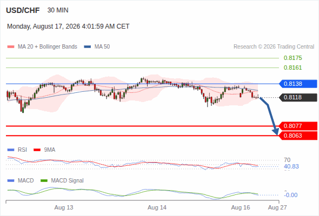Click the Research © 2026 Trading Central text
The height and width of the screenshot is (216, 319).
click(274, 47)
